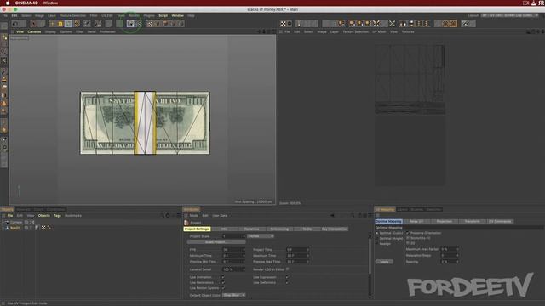Toggle the Camera visibility dots in Objects panel

pyautogui.click(x=32, y=222)
